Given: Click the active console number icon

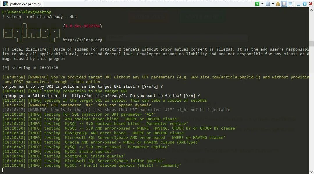Looking at the screenshot, I should click(x=268, y=4).
